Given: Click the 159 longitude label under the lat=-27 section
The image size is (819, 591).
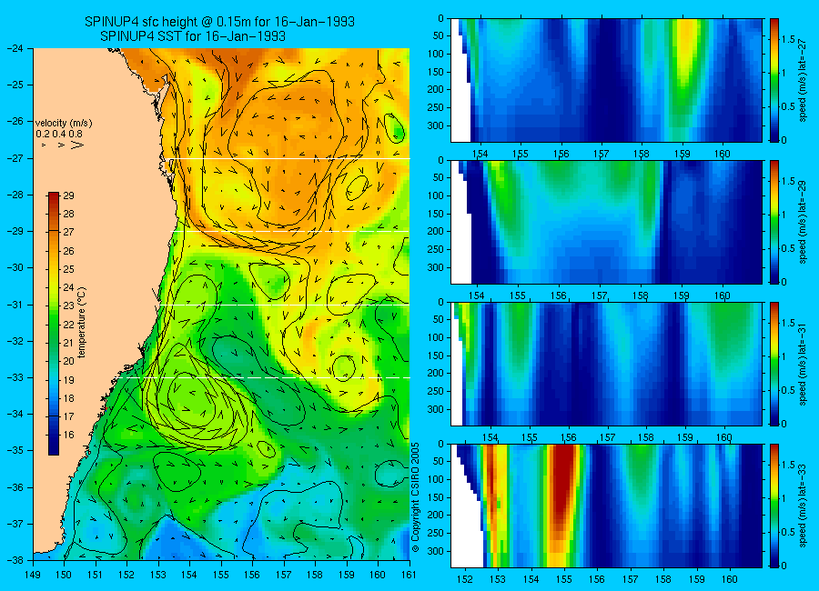Looking at the screenshot, I should 682,154.
